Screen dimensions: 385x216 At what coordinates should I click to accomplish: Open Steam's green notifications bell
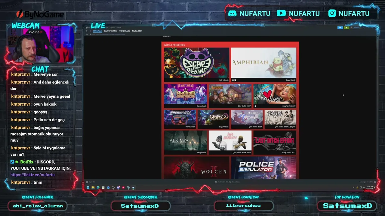[x=346, y=28]
